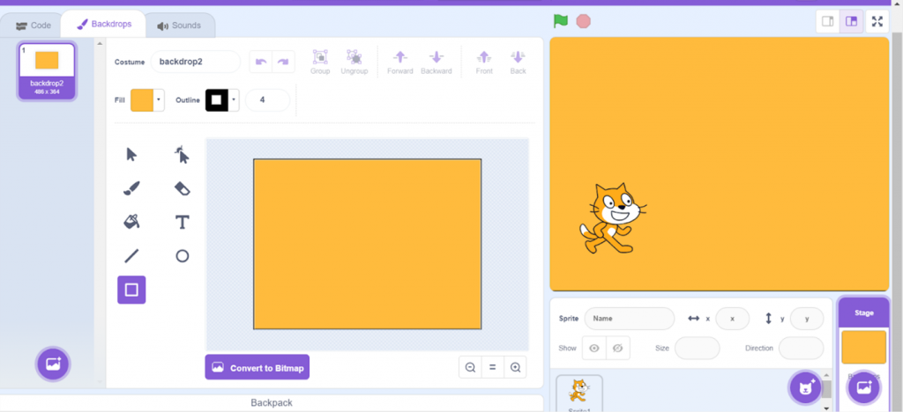Activate the Reshape tool
903x412 pixels.
pos(182,155)
